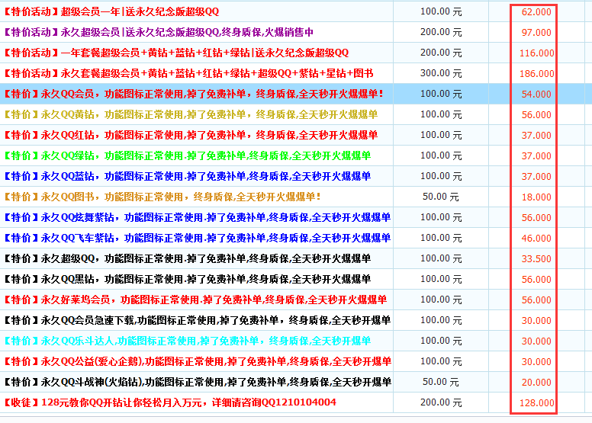Click 200.00 元 in the 一年套餐超级会员 row
Image resolution: width=592 pixels, height=423 pixels.
point(441,52)
